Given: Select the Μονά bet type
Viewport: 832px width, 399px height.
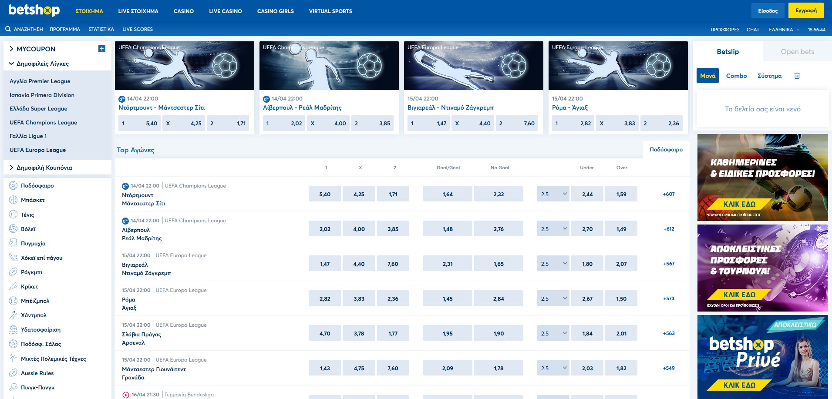Looking at the screenshot, I should 707,76.
